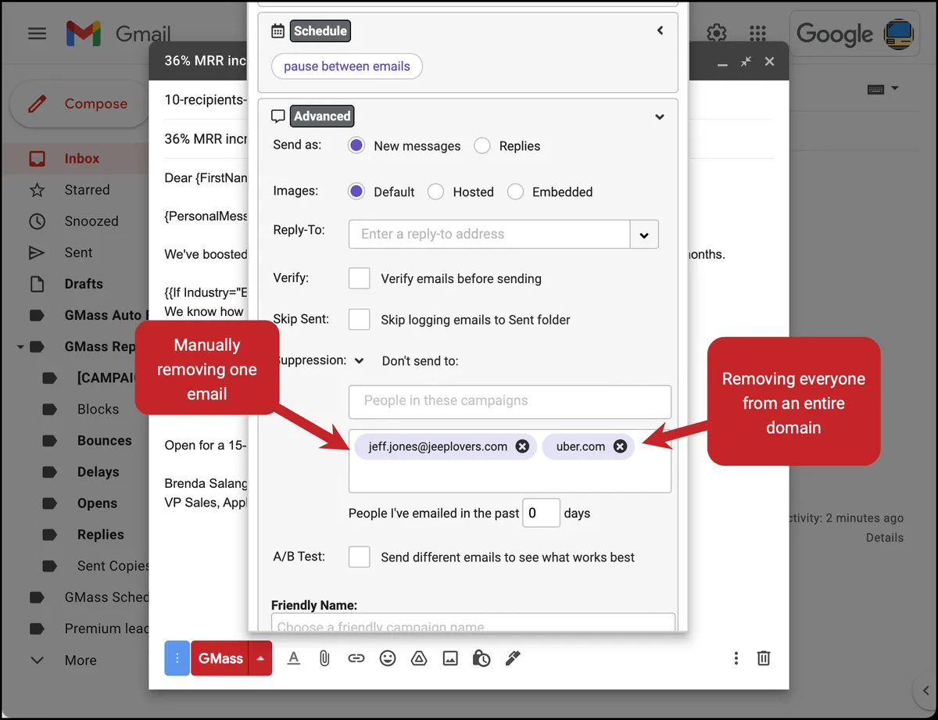
Task: Open GMass settings arrow next to GMass button
Action: [260, 658]
